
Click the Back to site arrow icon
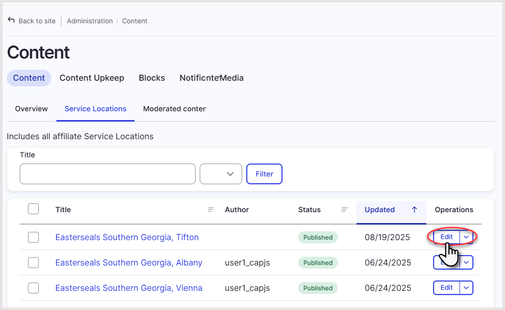[x=11, y=20]
